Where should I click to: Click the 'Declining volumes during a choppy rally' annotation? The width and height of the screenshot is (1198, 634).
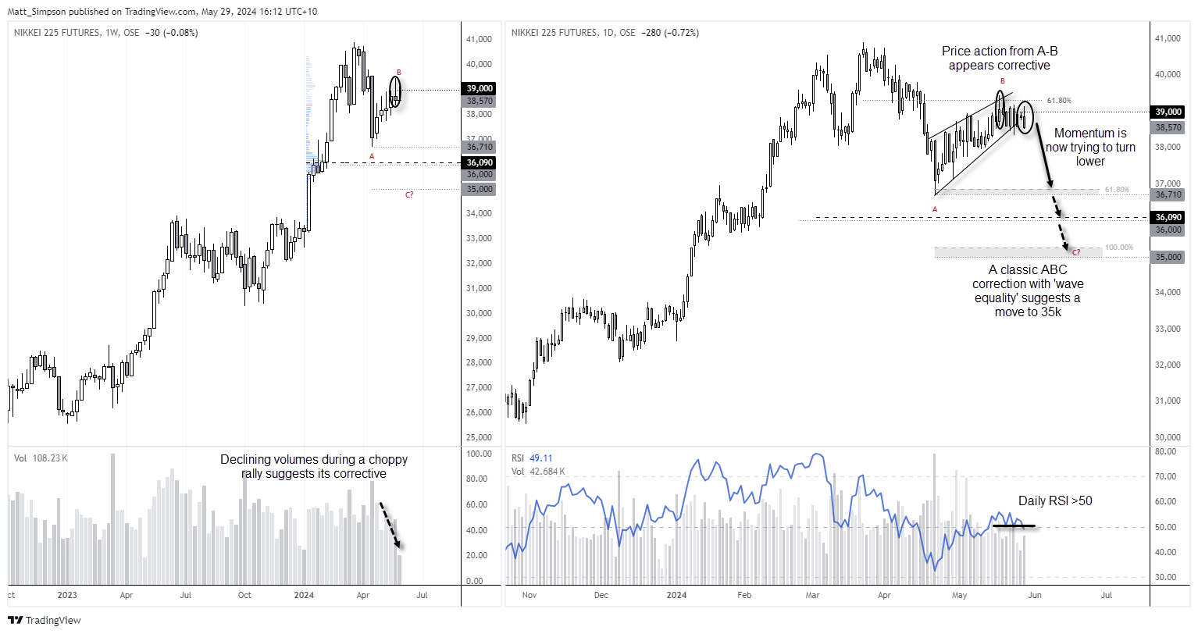pos(314,467)
